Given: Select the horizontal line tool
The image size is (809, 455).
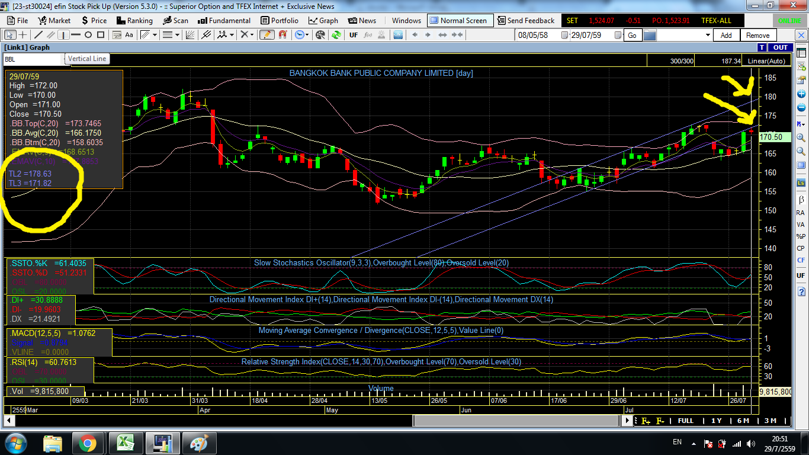Looking at the screenshot, I should coord(75,35).
